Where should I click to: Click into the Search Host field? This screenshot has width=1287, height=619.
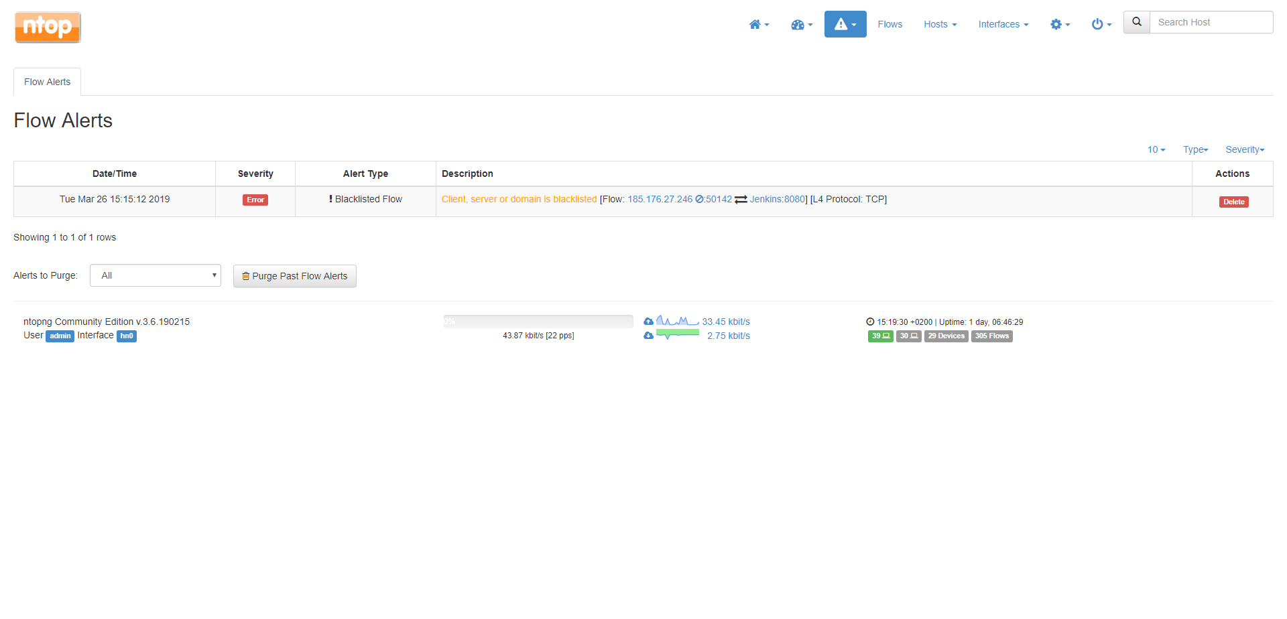pos(1211,22)
